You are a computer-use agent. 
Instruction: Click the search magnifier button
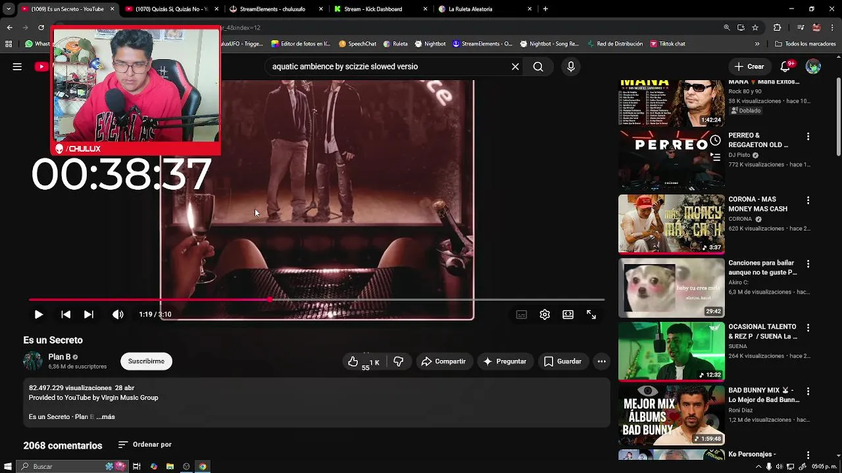pyautogui.click(x=538, y=66)
